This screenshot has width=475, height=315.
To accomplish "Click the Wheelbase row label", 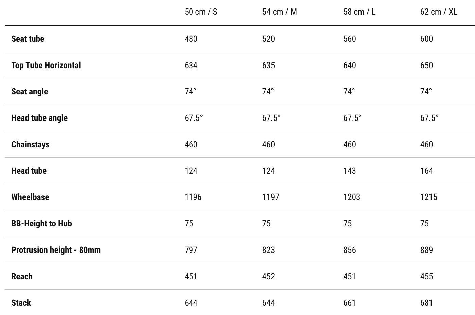I will [x=30, y=197].
